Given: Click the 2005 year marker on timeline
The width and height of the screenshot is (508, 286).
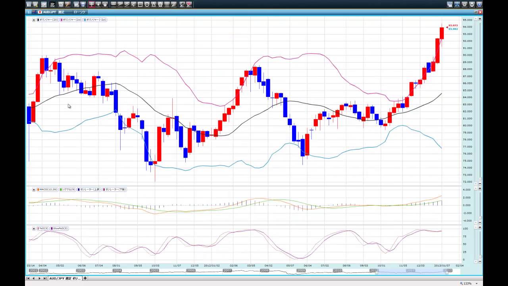Looking at the screenshot, I should pyautogui.click(x=154, y=271).
